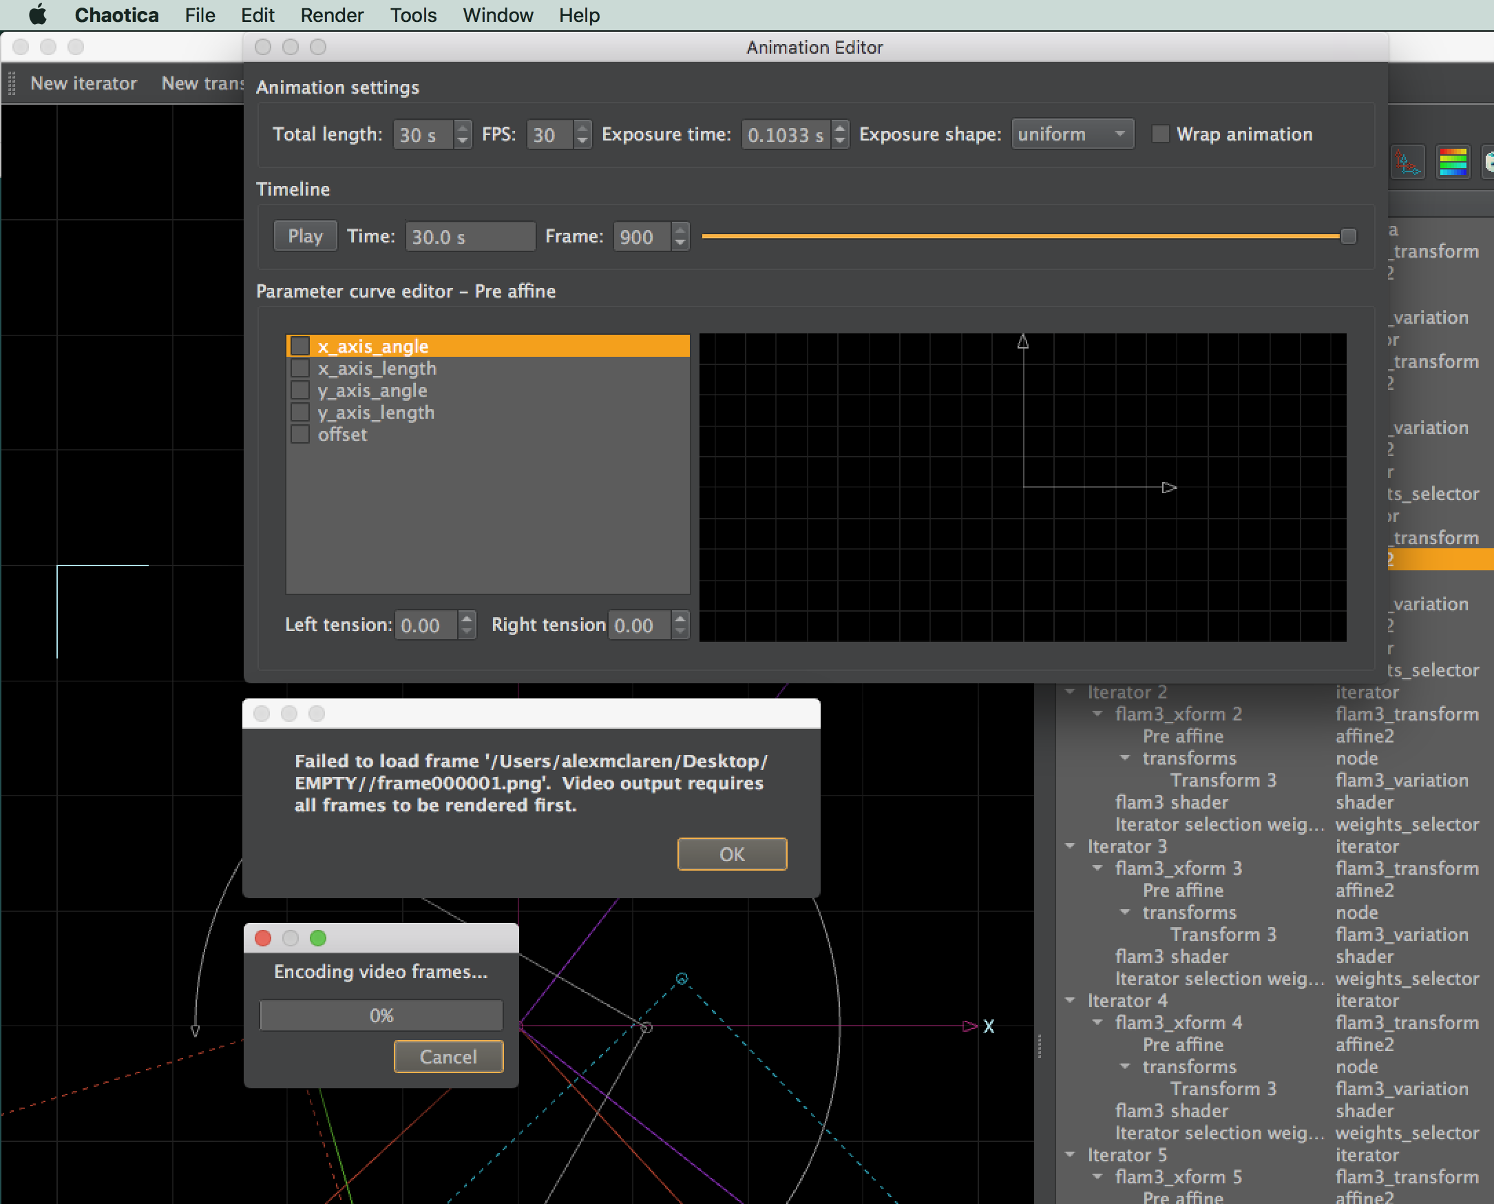Decrease FPS with the down arrow
Image resolution: width=1494 pixels, height=1204 pixels.
click(583, 141)
